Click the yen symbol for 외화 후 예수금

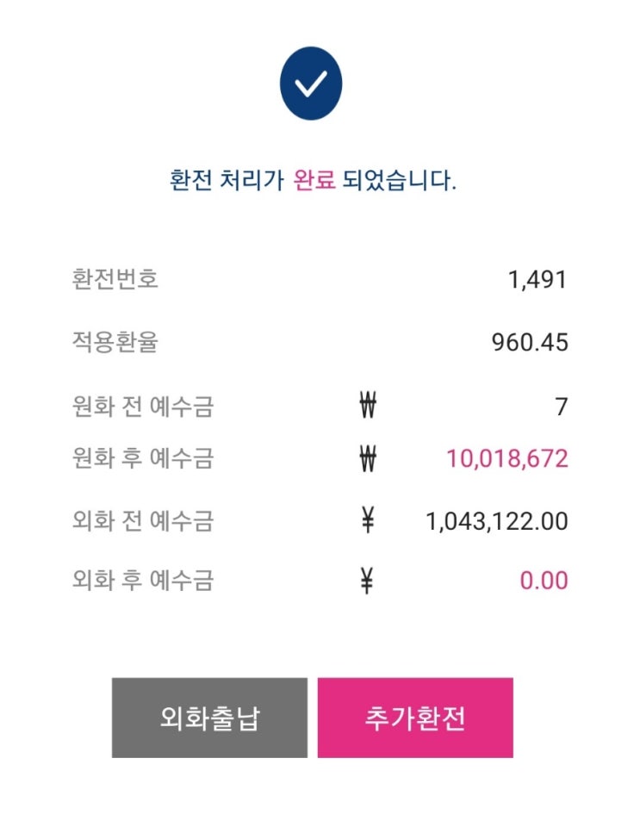point(368,581)
